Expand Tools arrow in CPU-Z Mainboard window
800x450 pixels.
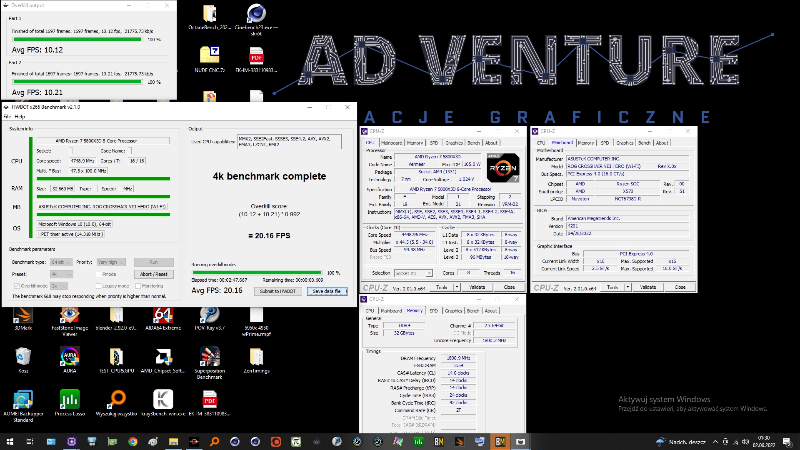pos(627,287)
